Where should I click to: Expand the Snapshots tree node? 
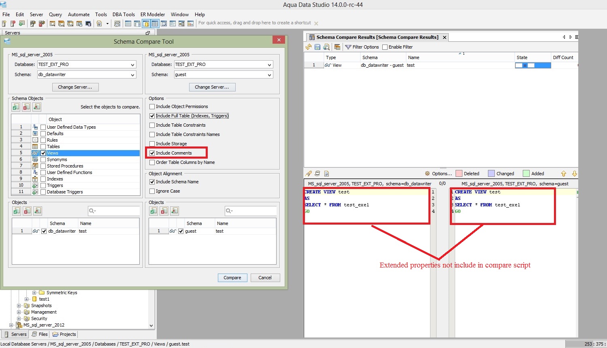tap(19, 306)
